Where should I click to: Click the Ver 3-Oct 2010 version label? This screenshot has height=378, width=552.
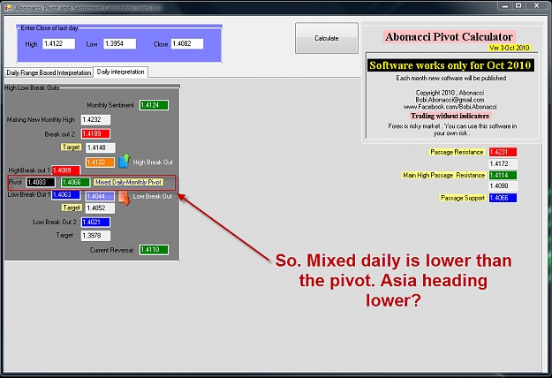point(509,48)
